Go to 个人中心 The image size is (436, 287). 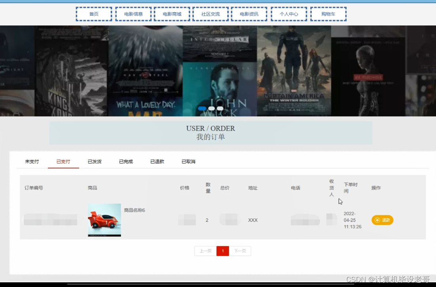[x=289, y=14]
